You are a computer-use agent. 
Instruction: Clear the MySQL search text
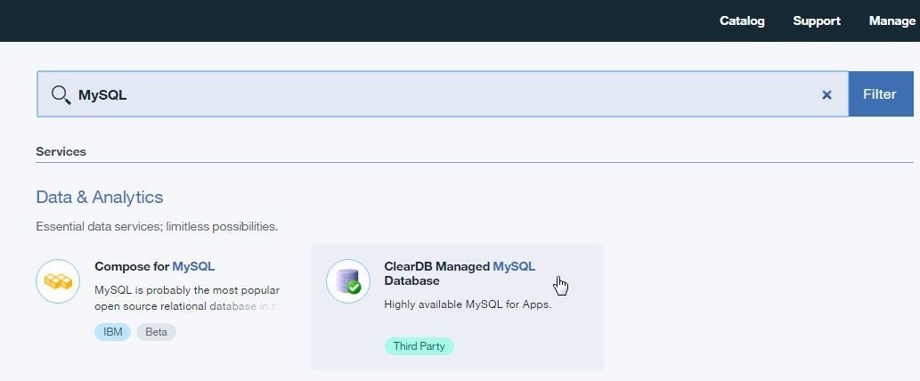coord(826,94)
